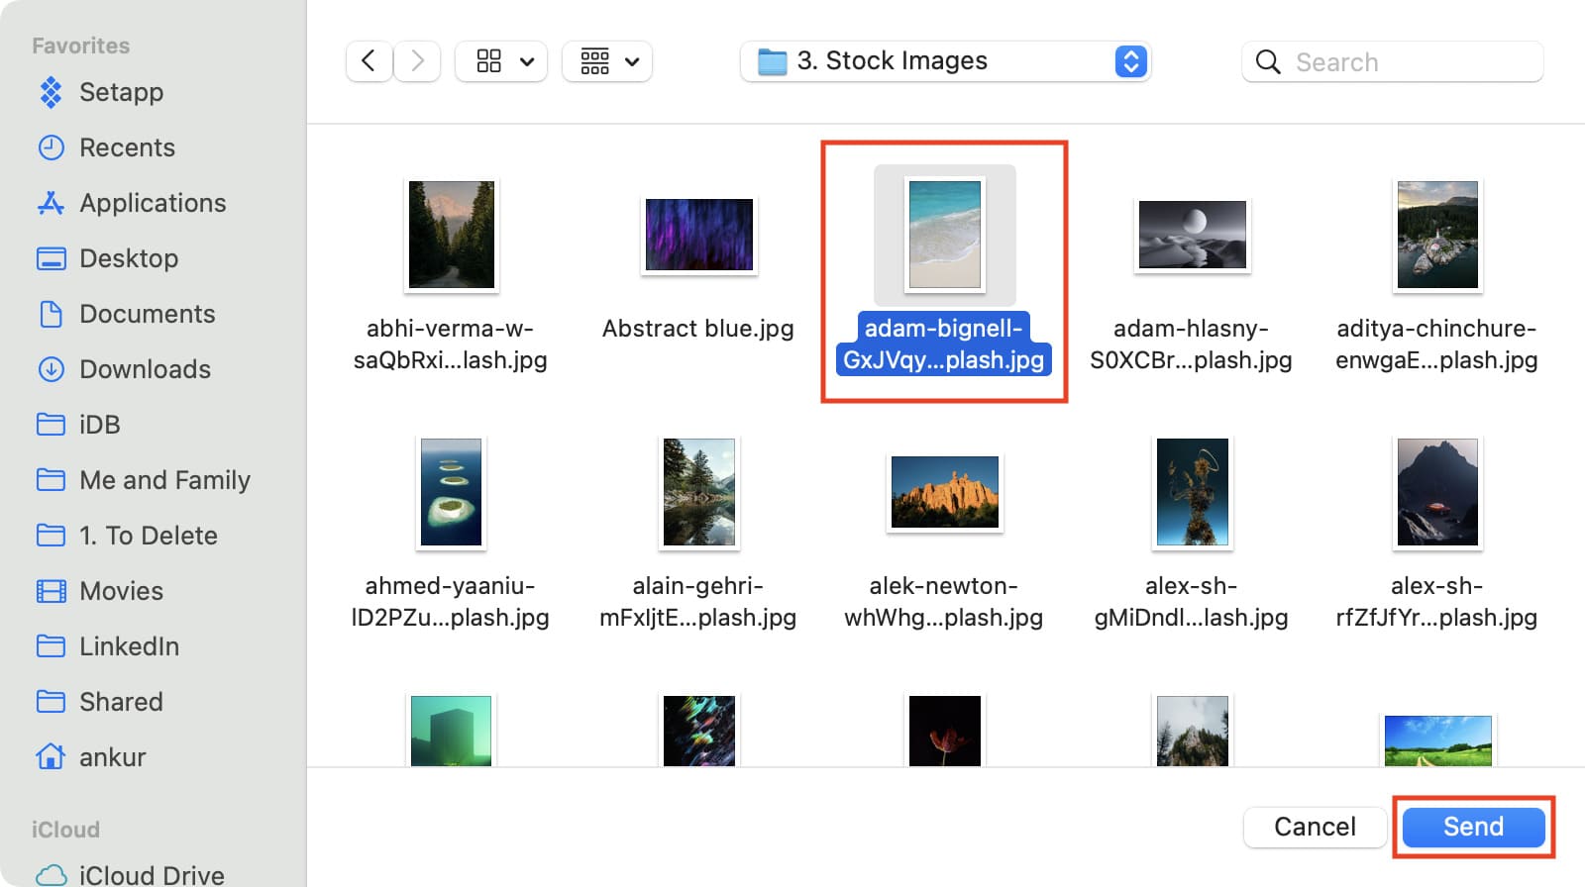Click the Cancel button

1315,827
